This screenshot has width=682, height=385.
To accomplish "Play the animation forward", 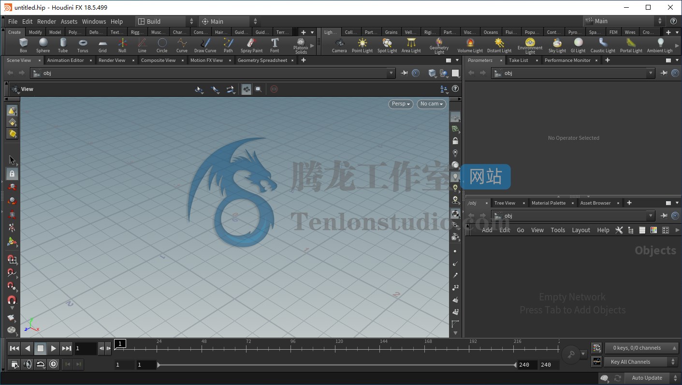I will coord(54,348).
